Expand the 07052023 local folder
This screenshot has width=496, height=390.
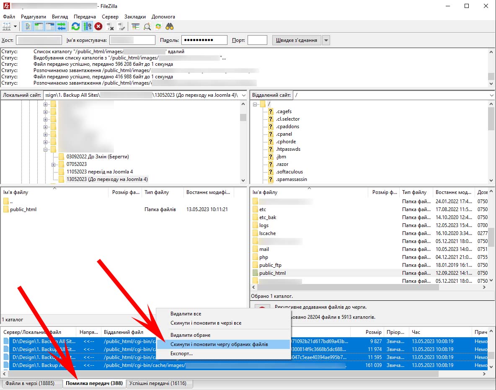[x=54, y=165]
